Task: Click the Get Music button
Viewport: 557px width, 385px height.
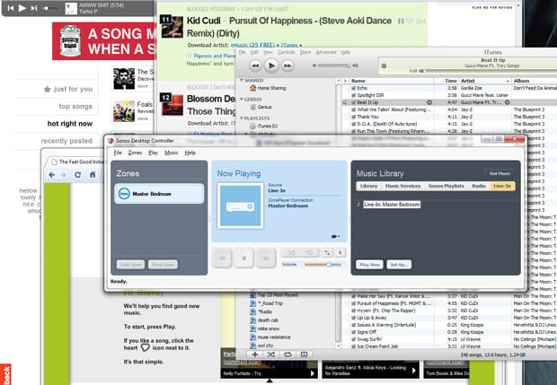Action: 500,173
